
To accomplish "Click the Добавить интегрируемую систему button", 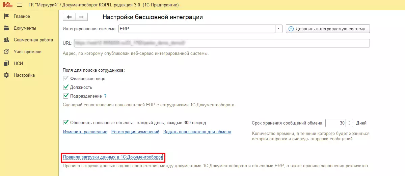I will [328, 29].
